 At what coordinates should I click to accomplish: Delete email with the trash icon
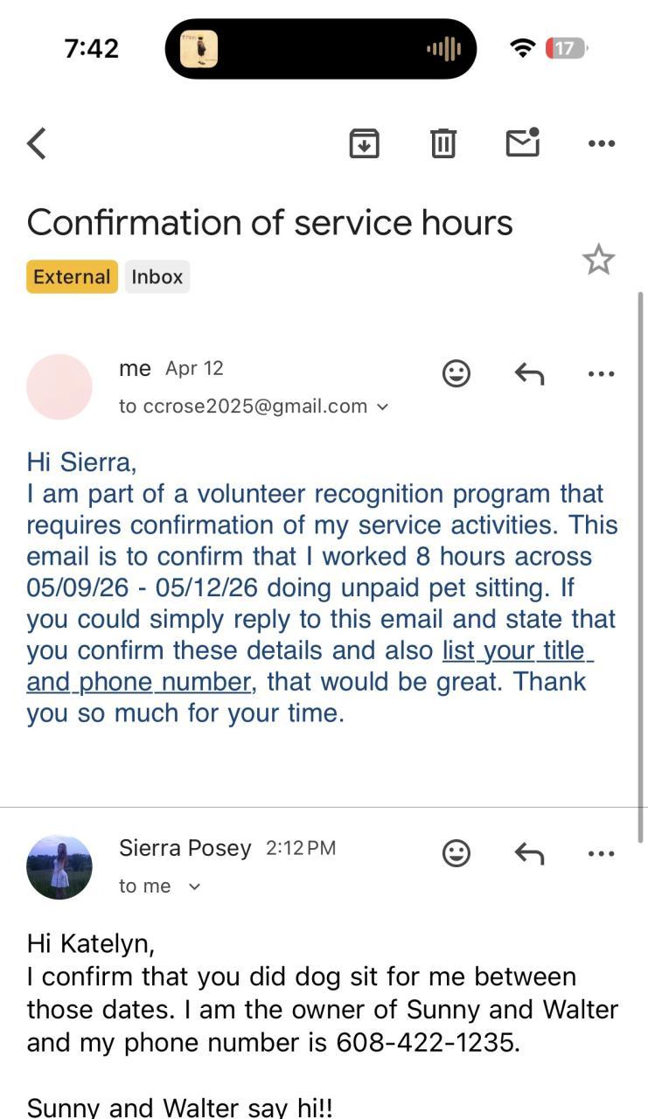pyautogui.click(x=443, y=142)
